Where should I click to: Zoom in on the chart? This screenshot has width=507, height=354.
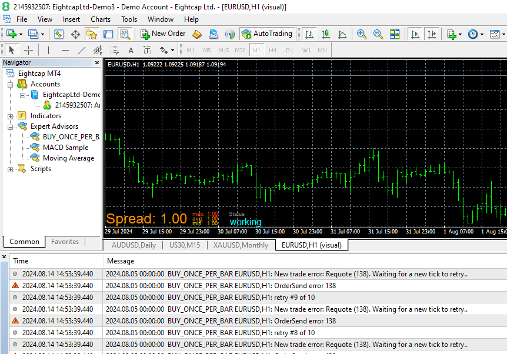click(362, 34)
